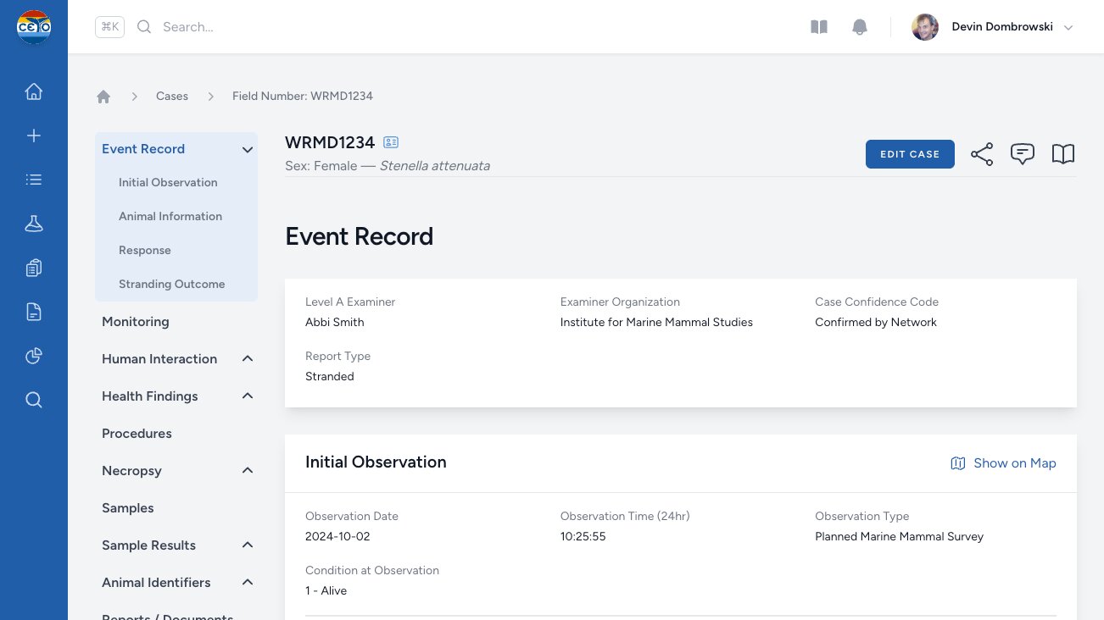Open the lab flask icon
This screenshot has width=1104, height=620.
(34, 224)
